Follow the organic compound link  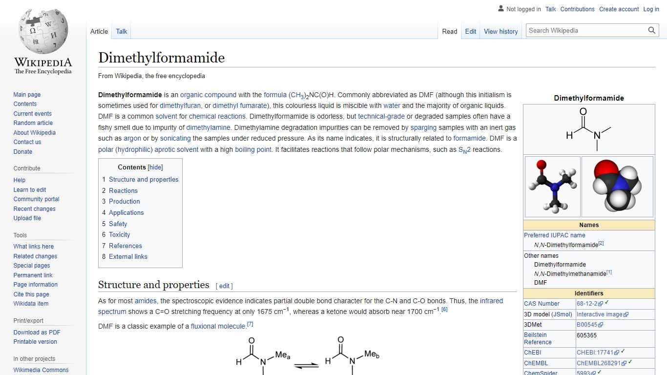208,95
